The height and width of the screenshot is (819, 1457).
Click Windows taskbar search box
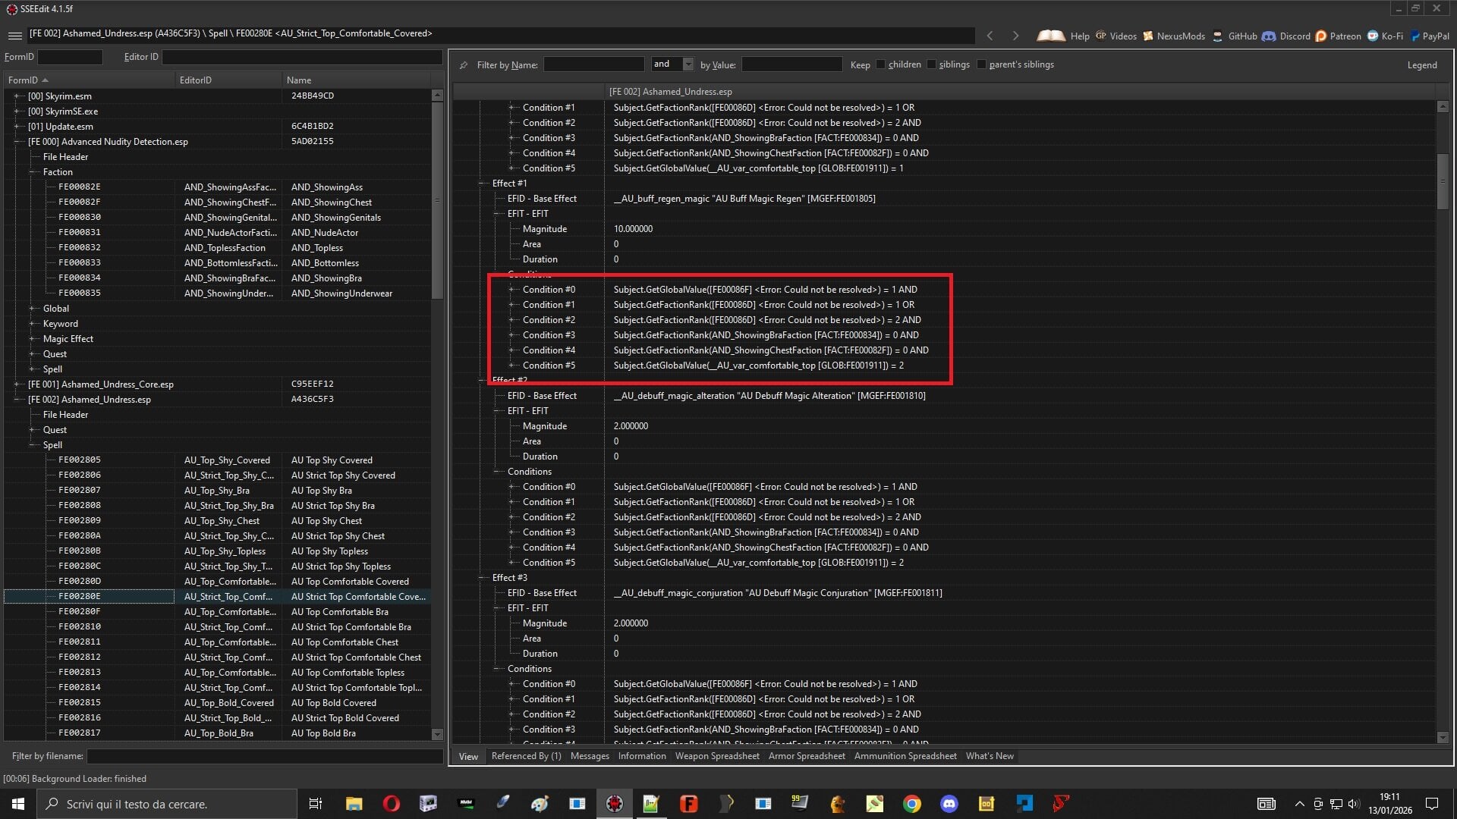coord(167,804)
